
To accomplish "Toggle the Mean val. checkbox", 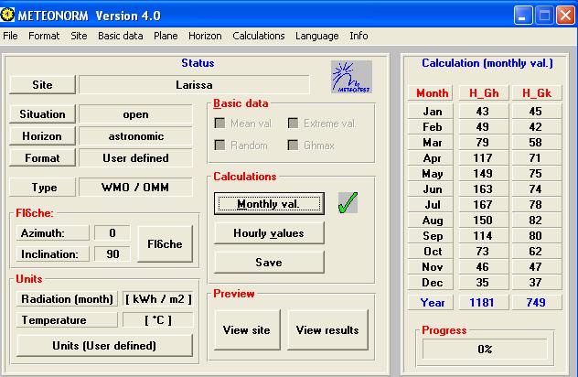I will pyautogui.click(x=219, y=124).
